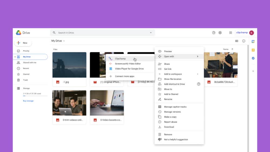This screenshot has height=152, width=270.
Task: Click the Storage icon in sidebar
Action: pos(18,88)
